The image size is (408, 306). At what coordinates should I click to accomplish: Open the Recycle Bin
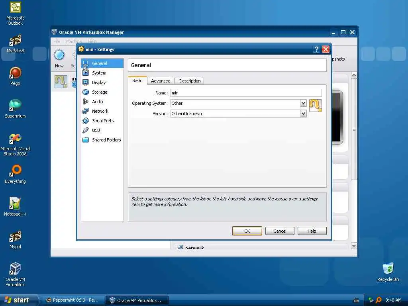tap(388, 273)
